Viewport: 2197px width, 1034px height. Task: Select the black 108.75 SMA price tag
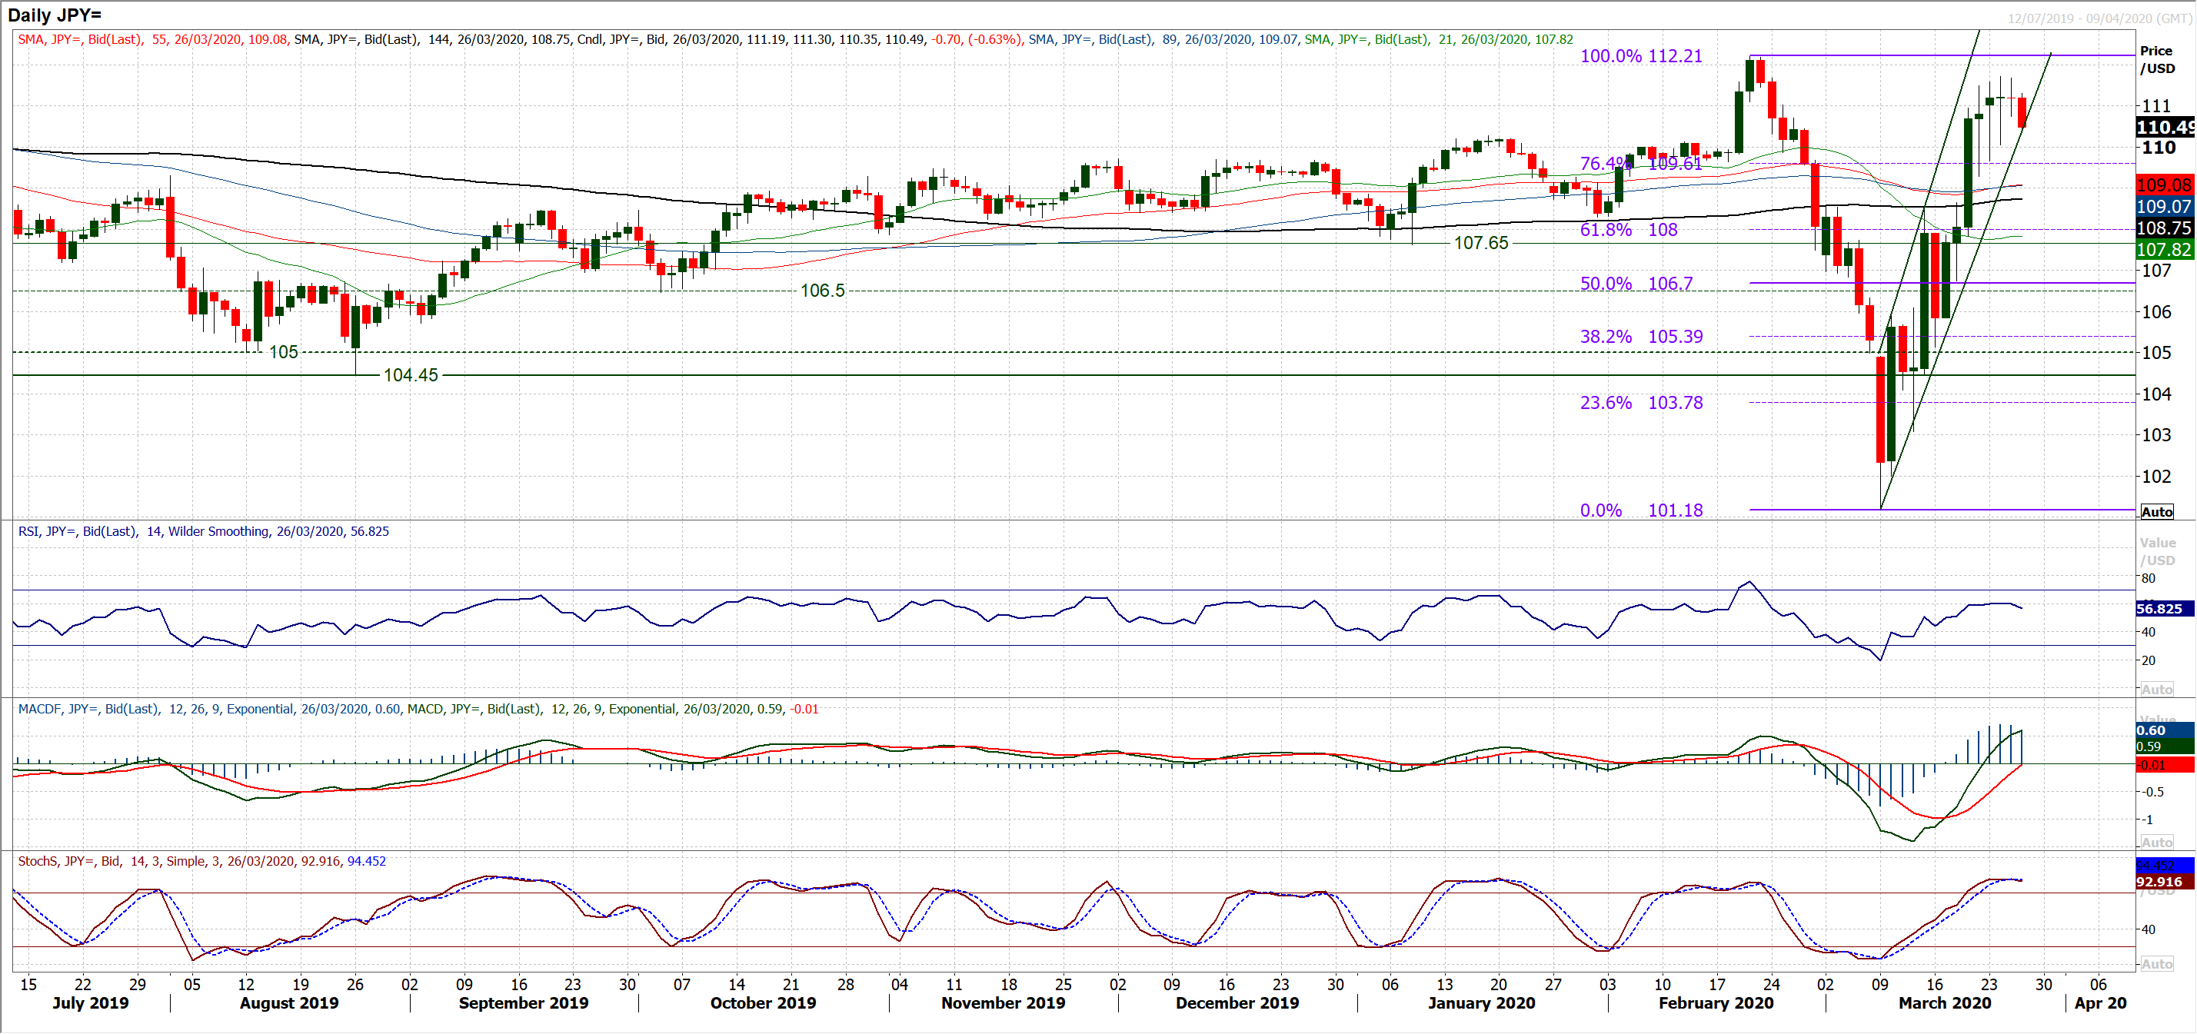(2165, 228)
